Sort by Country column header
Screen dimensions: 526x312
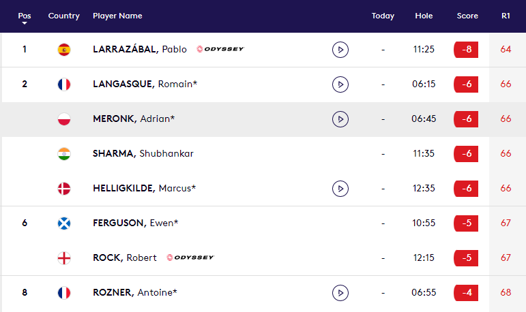coord(64,16)
